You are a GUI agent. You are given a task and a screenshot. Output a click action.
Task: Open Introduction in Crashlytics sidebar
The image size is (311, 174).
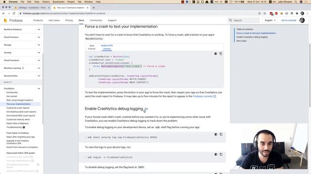coord(12,92)
